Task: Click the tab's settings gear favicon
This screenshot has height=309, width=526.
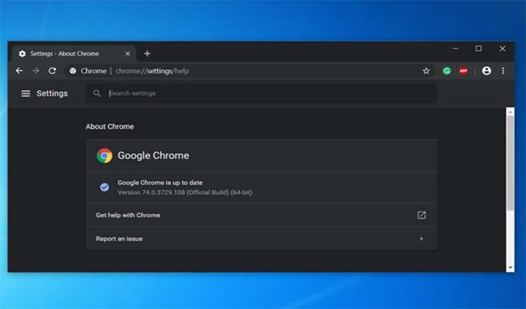Action: point(22,53)
